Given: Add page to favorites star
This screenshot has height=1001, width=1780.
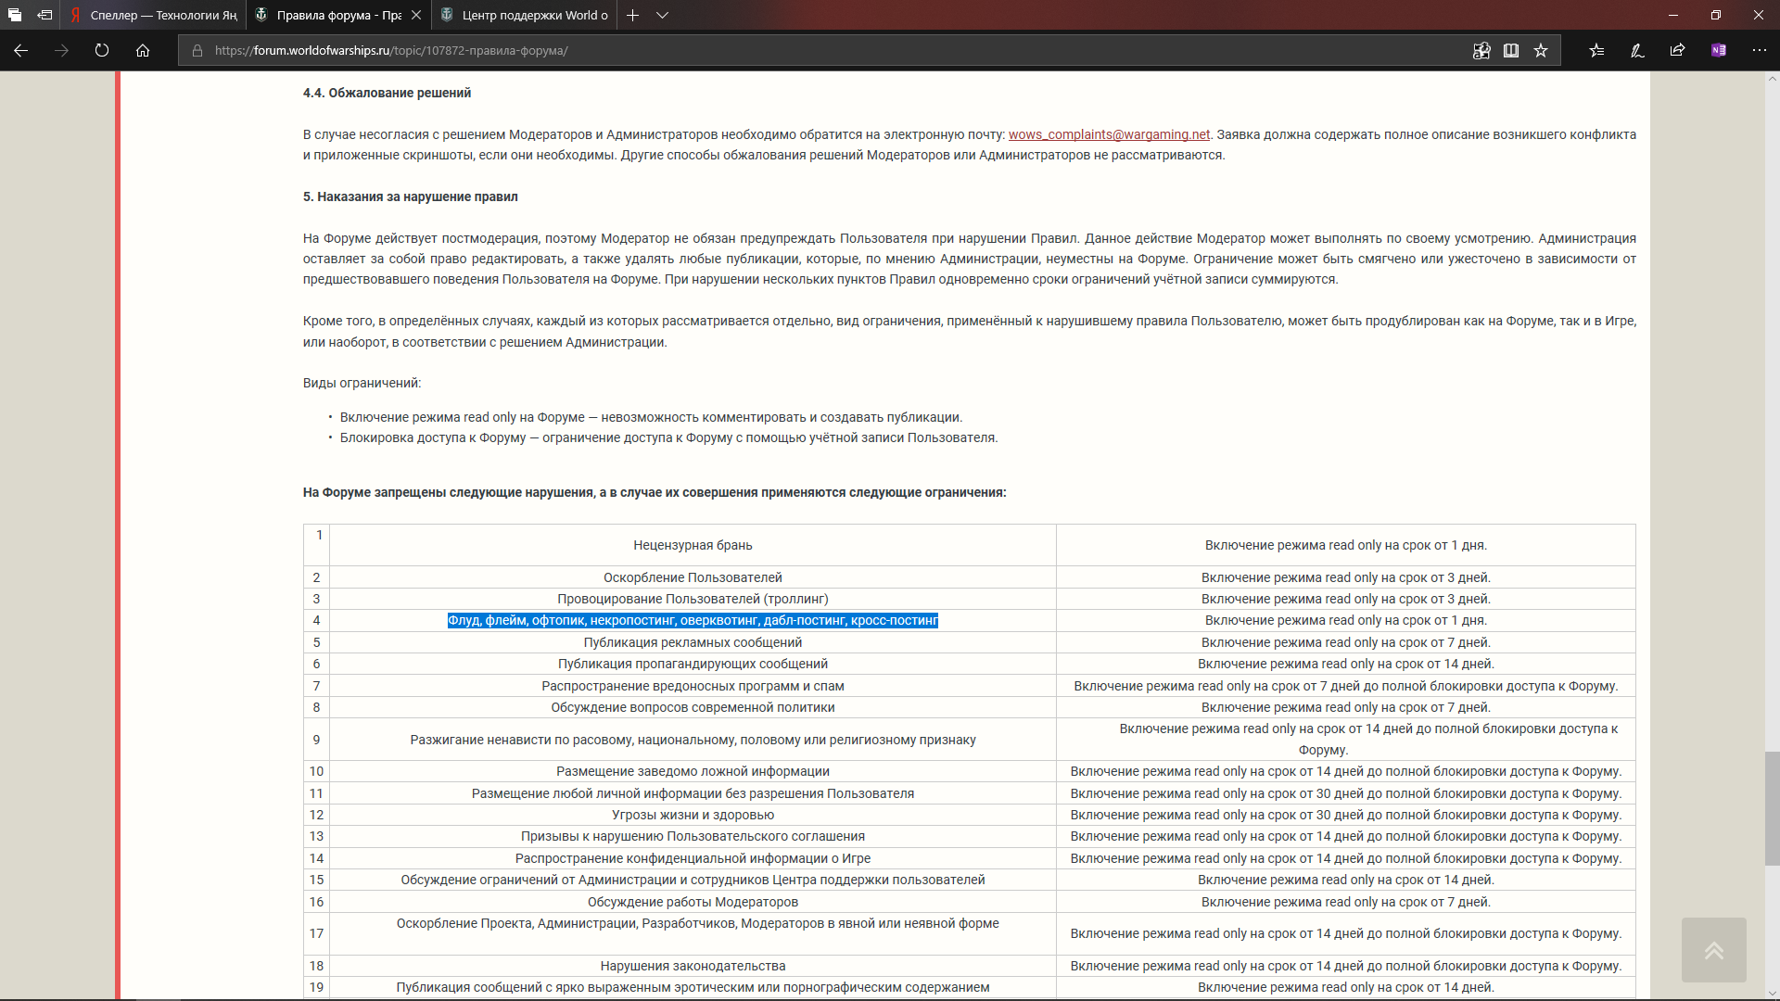Looking at the screenshot, I should coord(1541,50).
